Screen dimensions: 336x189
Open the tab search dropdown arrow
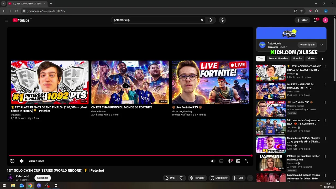(3, 4)
